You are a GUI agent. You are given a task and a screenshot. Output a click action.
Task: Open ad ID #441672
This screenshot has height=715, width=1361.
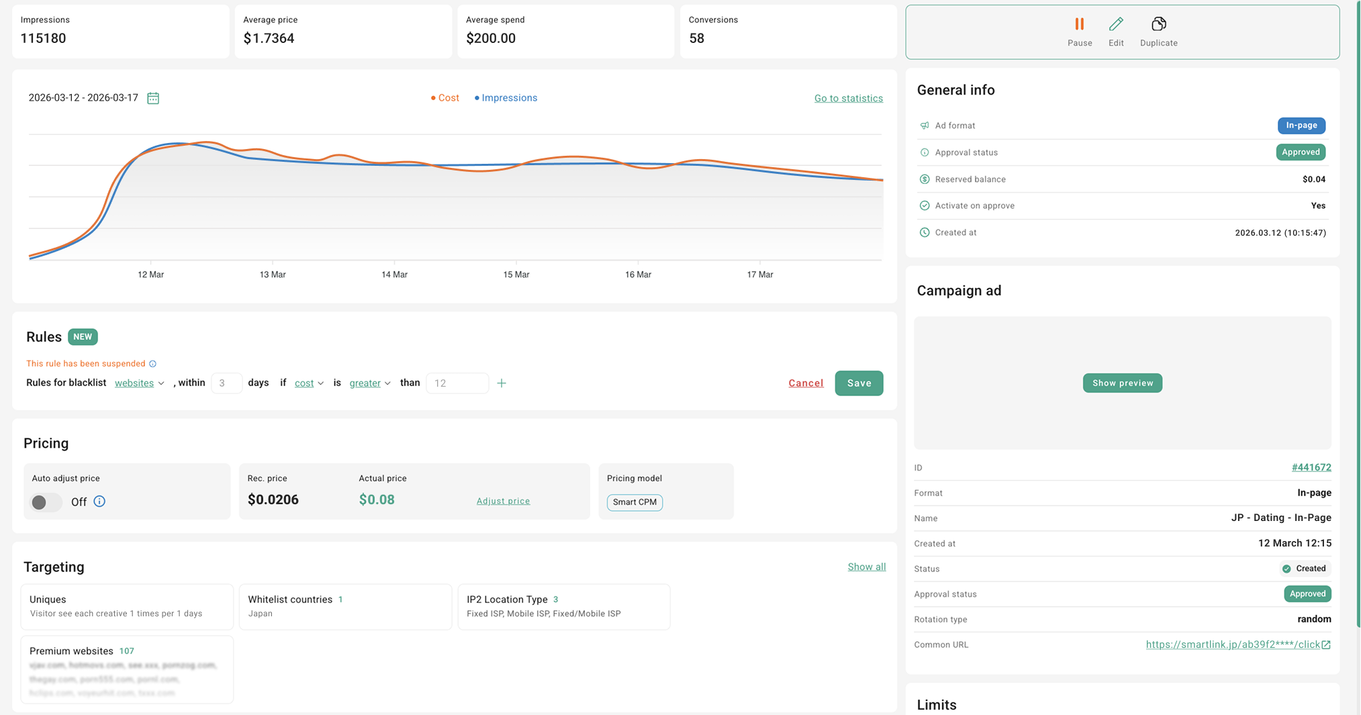1311,467
